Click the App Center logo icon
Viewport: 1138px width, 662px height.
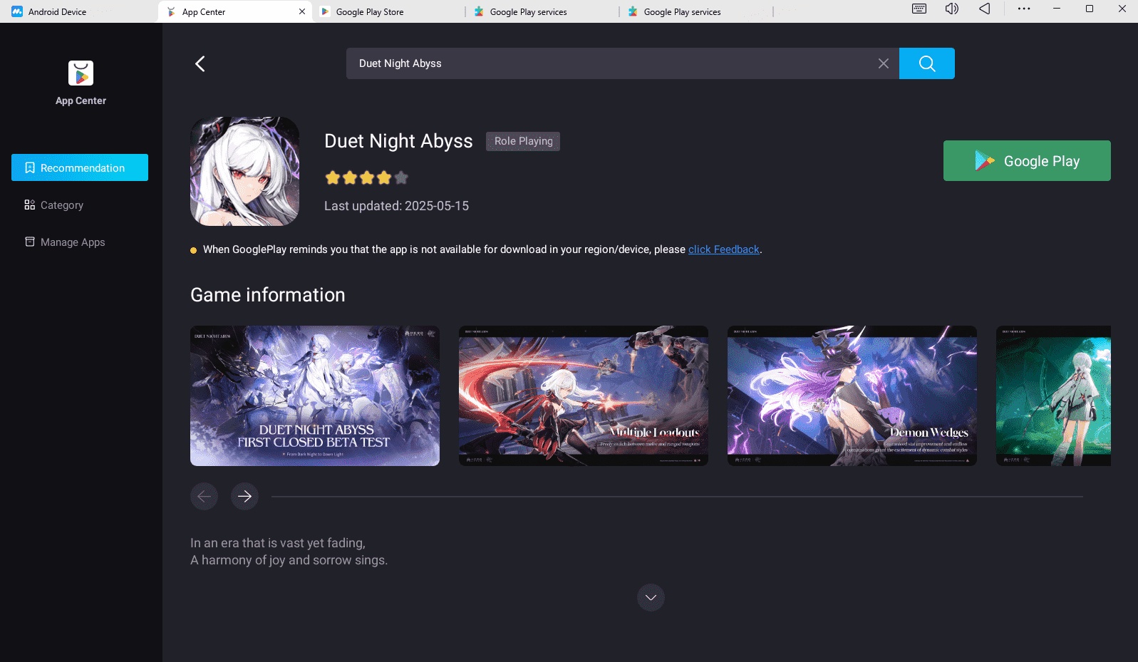tap(81, 73)
